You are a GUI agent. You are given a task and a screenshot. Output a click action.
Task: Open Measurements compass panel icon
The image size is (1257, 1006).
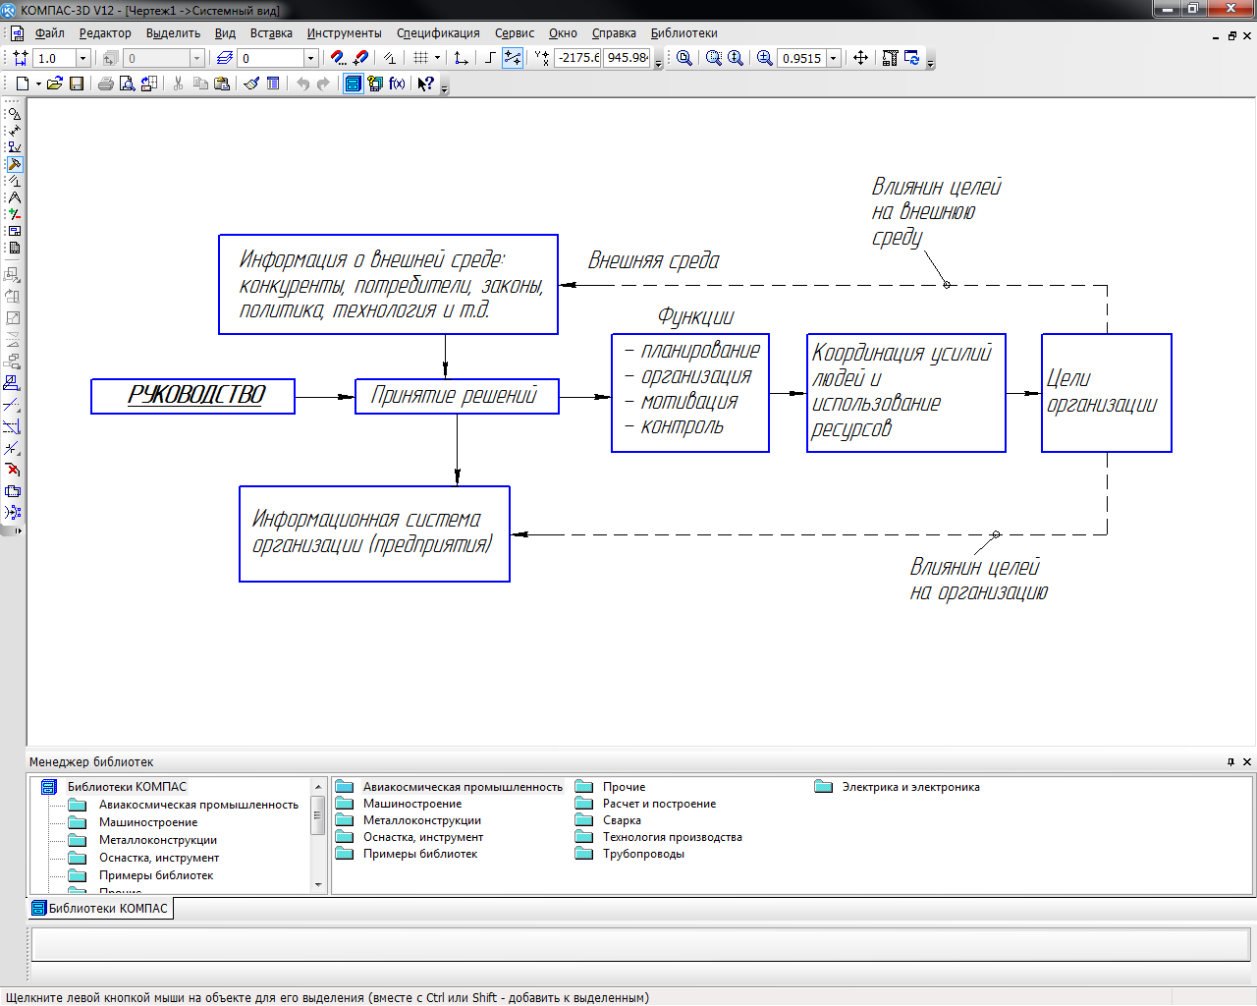click(14, 197)
